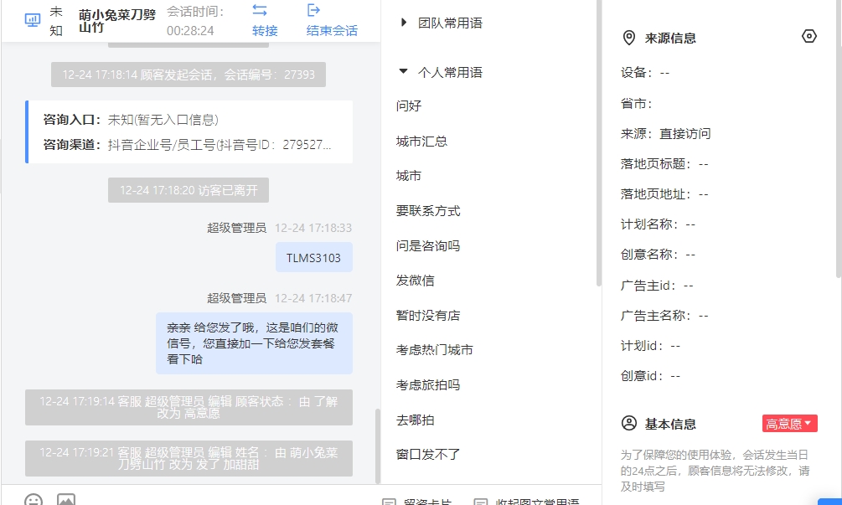Click the image upload icon
The width and height of the screenshot is (842, 505).
tap(66, 500)
